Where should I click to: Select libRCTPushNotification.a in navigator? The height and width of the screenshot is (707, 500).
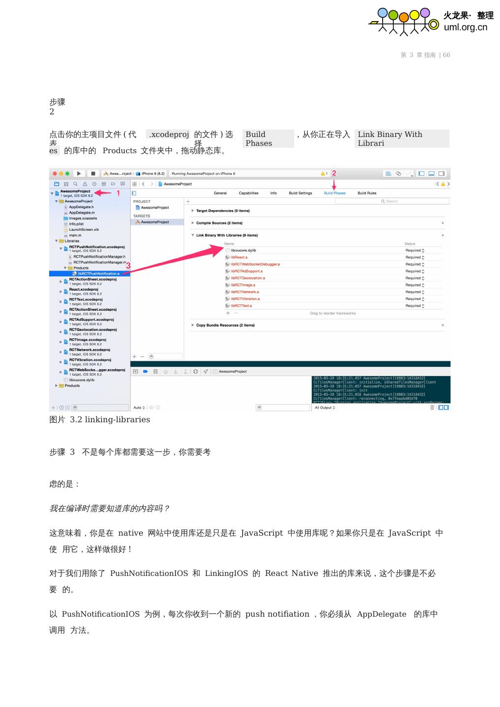tap(89, 273)
